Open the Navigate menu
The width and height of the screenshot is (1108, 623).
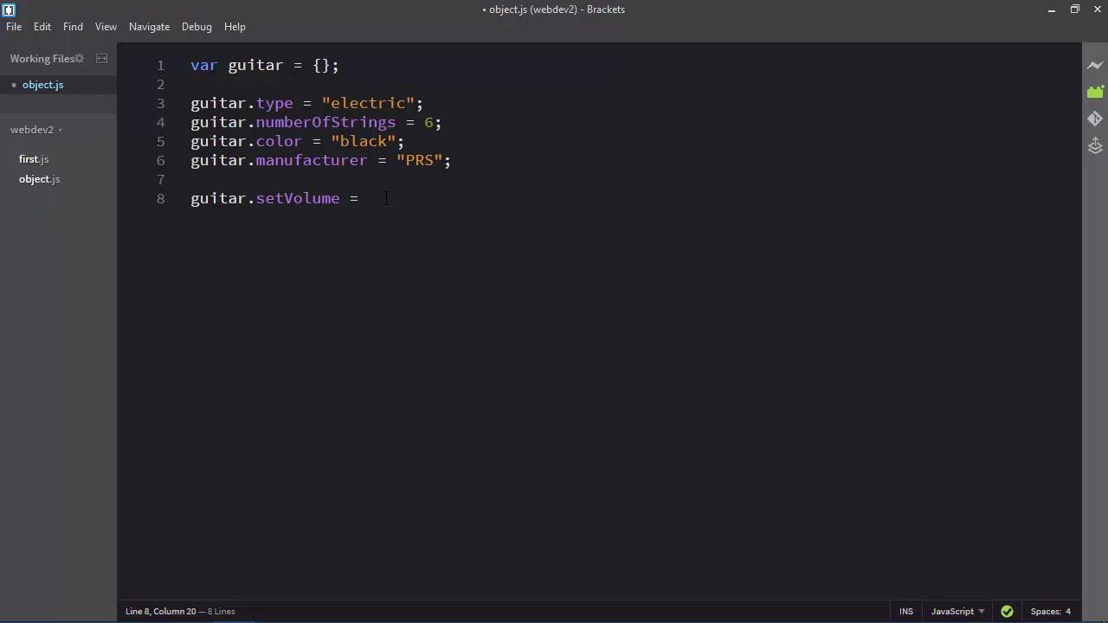pos(149,27)
